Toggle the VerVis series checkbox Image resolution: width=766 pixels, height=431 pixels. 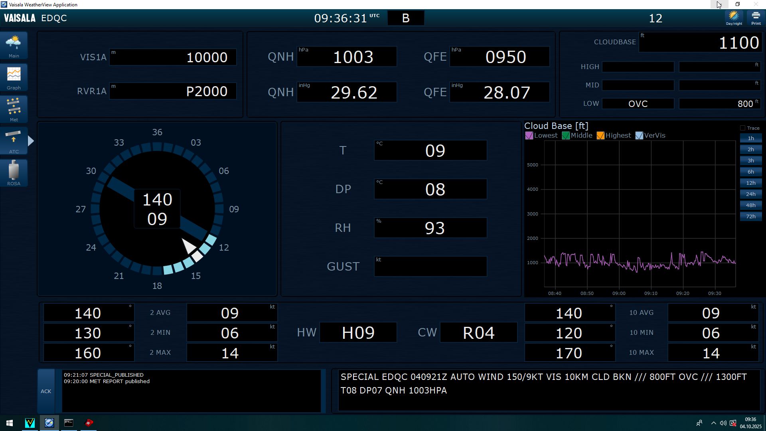(x=639, y=136)
